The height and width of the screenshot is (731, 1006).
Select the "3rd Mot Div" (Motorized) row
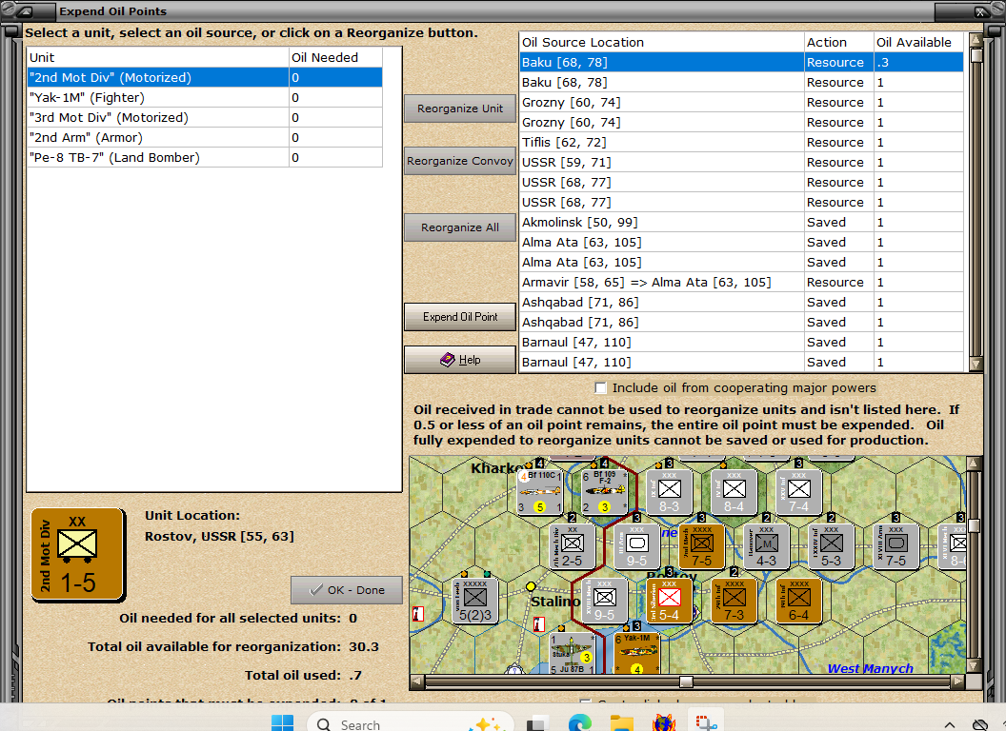click(205, 117)
